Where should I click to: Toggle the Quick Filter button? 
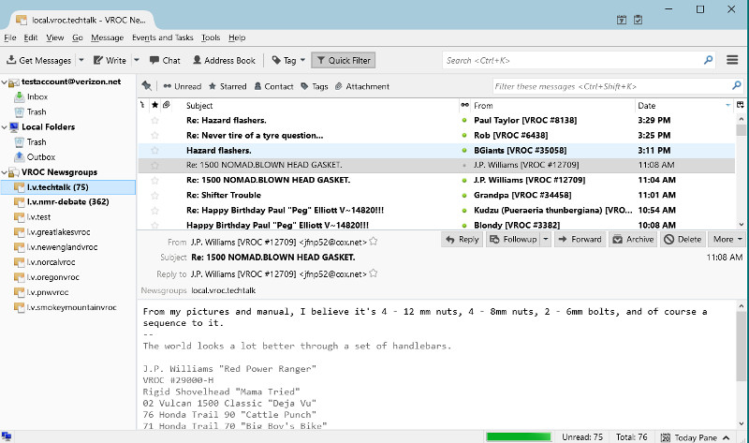pyautogui.click(x=344, y=60)
